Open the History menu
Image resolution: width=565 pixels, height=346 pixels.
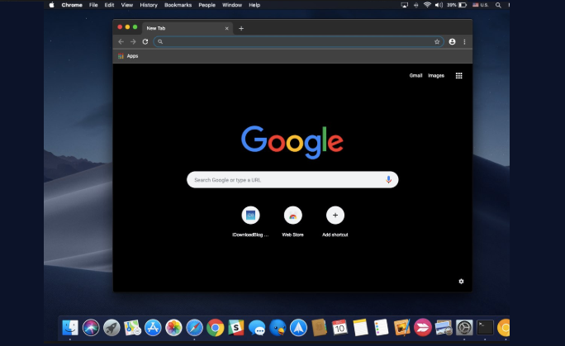(149, 5)
